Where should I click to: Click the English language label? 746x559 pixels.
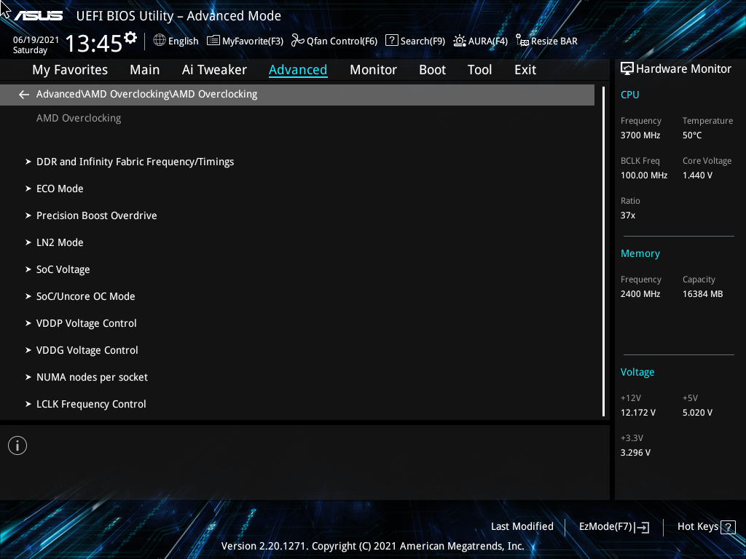click(183, 41)
